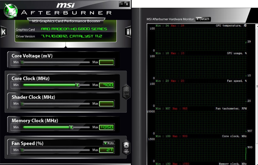Image resolution: width=258 pixels, height=165 pixels.
Task: Click the MSI Afterburner dragon logo
Action: (10, 11)
